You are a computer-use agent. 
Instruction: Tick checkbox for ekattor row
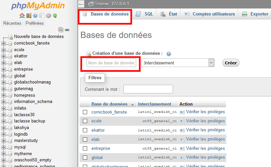tap(85, 130)
